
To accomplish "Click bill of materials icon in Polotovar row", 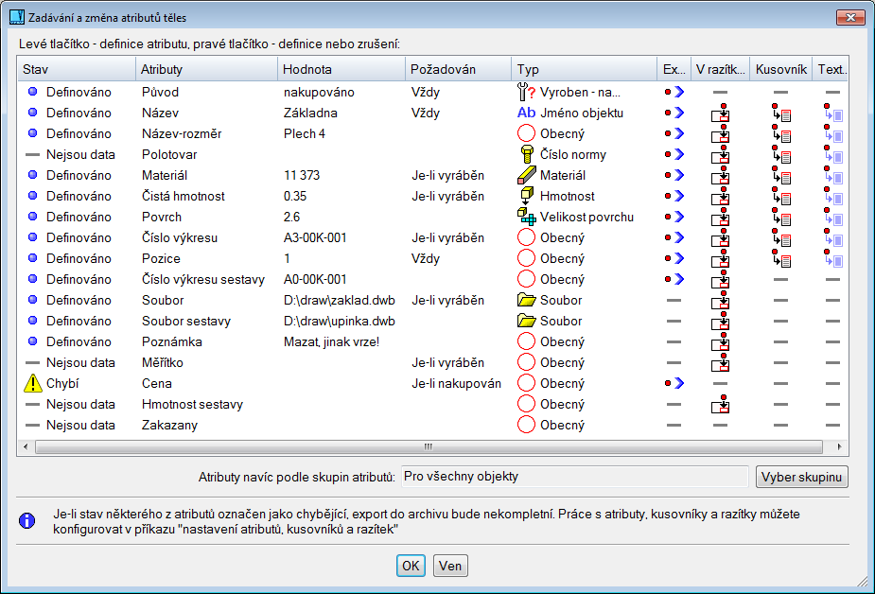I will (781, 154).
